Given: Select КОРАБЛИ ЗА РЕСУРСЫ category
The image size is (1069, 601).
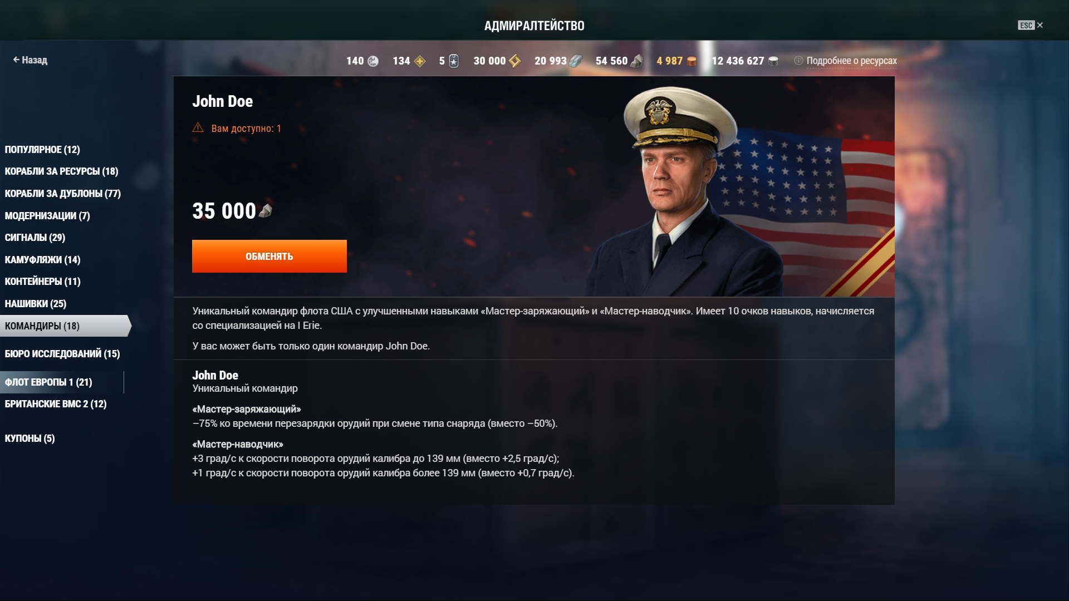Looking at the screenshot, I should 61,171.
